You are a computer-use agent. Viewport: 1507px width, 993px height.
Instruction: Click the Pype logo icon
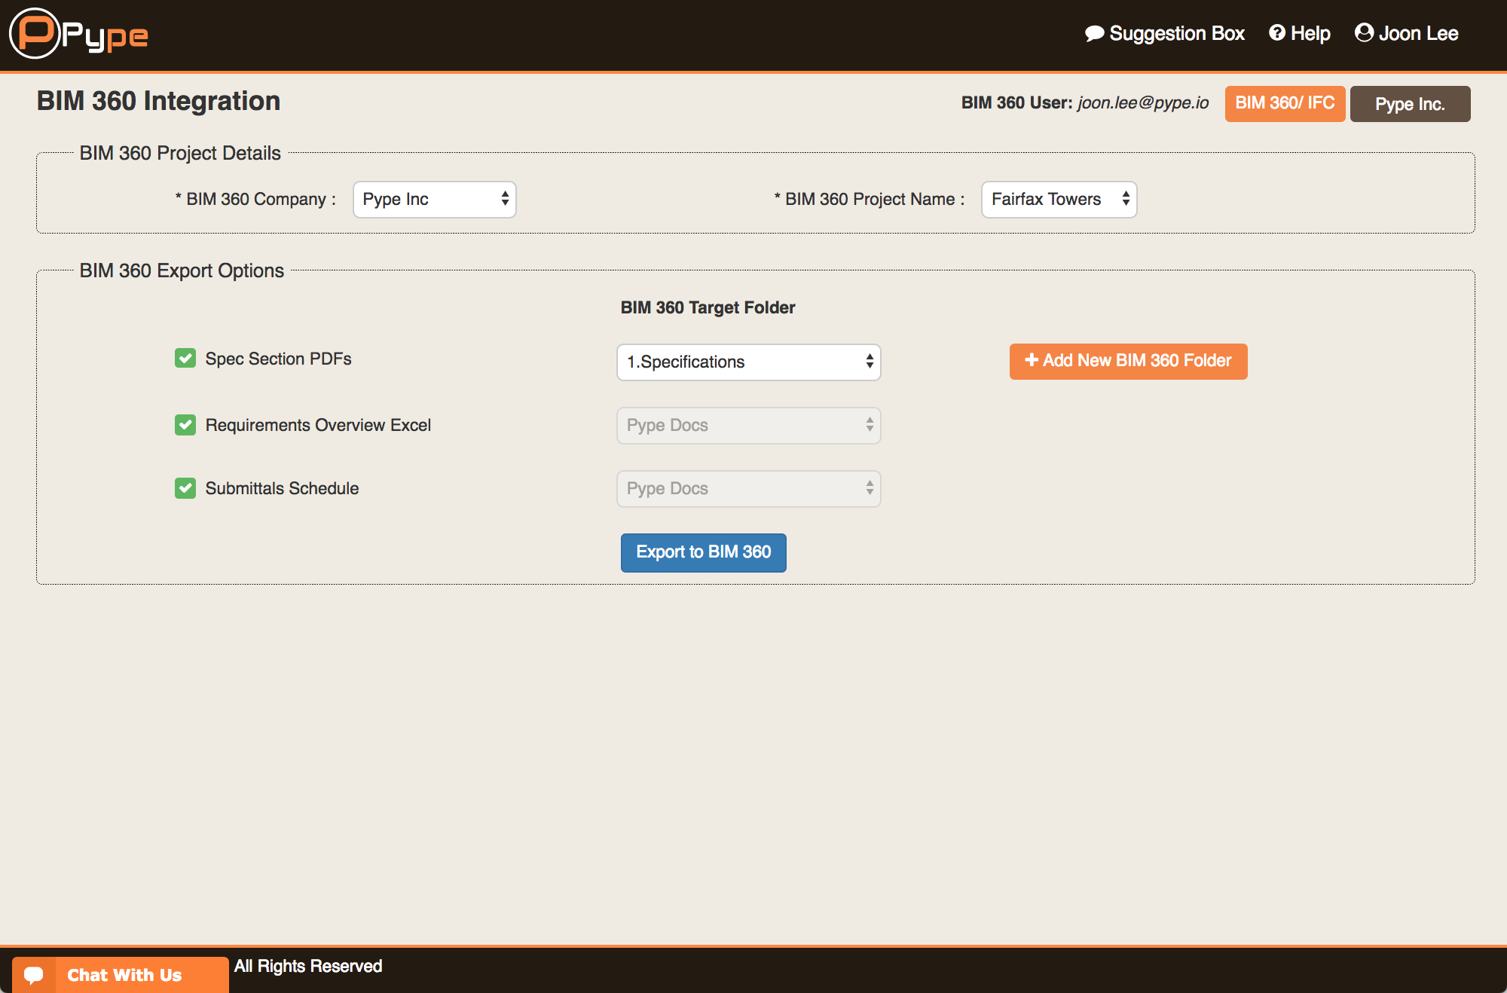pos(35,33)
